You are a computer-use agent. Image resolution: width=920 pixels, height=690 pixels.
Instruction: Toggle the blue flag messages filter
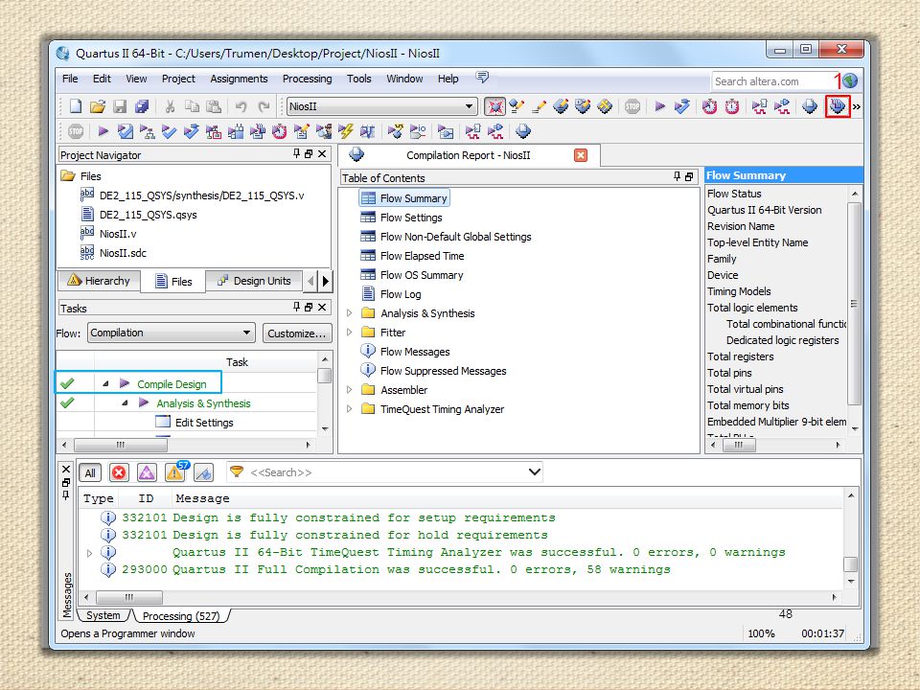pyautogui.click(x=203, y=472)
